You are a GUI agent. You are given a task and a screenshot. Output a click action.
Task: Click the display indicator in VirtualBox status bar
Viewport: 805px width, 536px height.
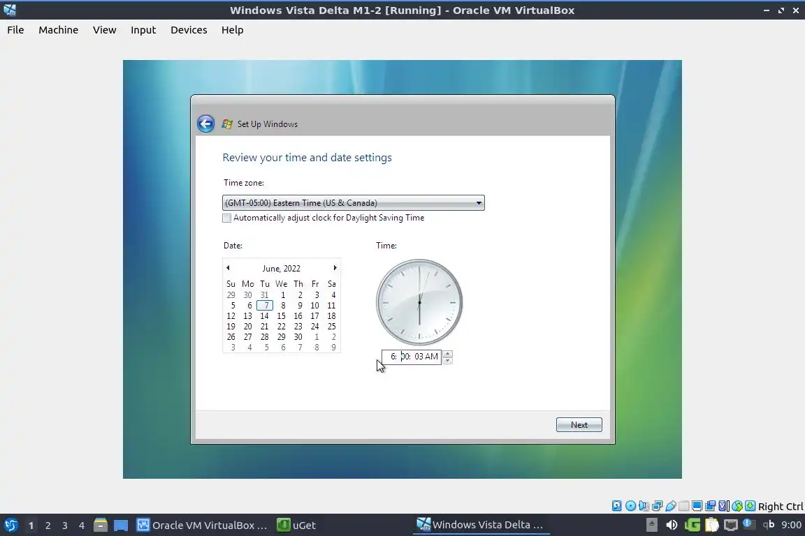pos(697,506)
